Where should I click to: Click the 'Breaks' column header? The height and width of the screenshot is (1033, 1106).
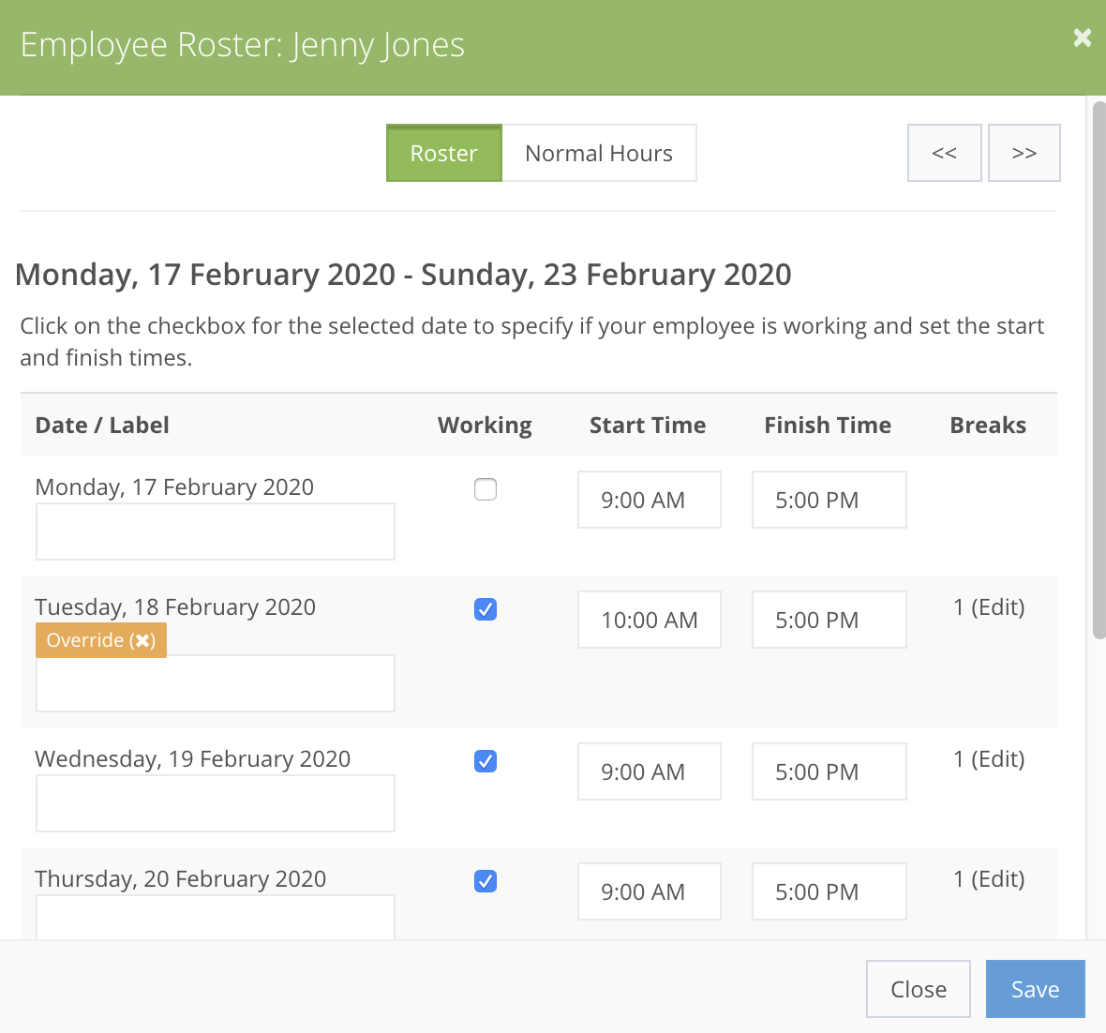point(988,425)
